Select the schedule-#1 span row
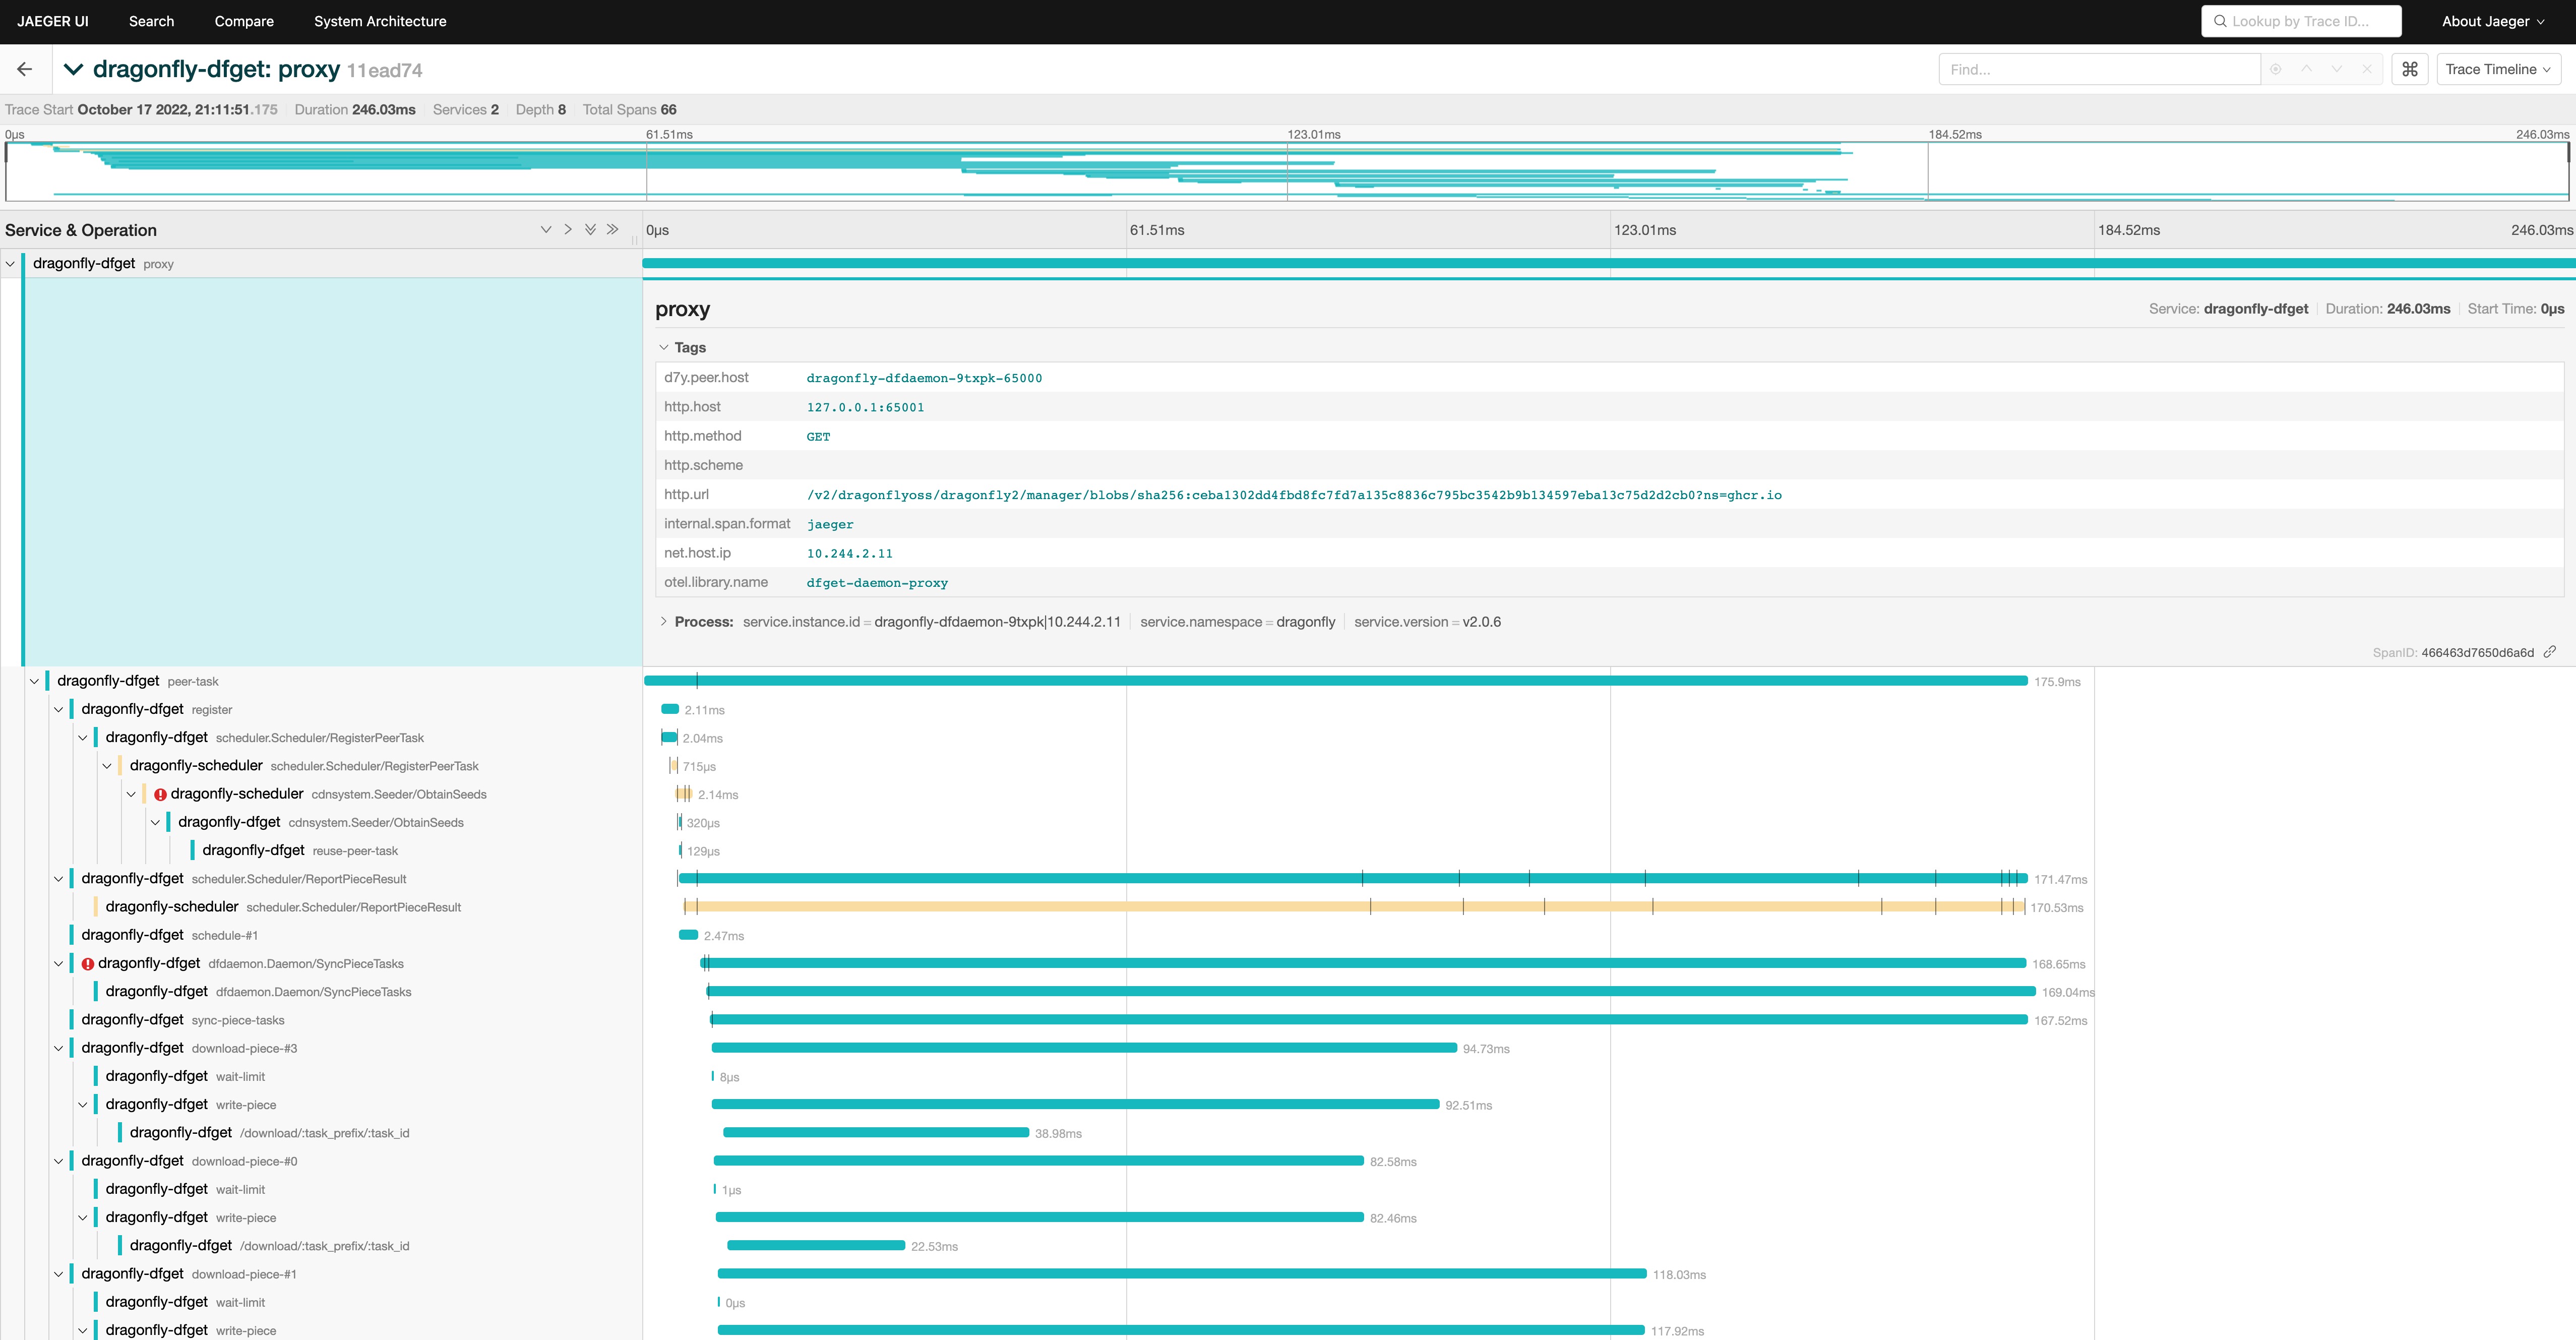 [170, 935]
